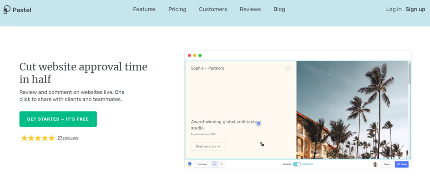Open the Customers nav link
This screenshot has height=177, width=430.
[213, 9]
